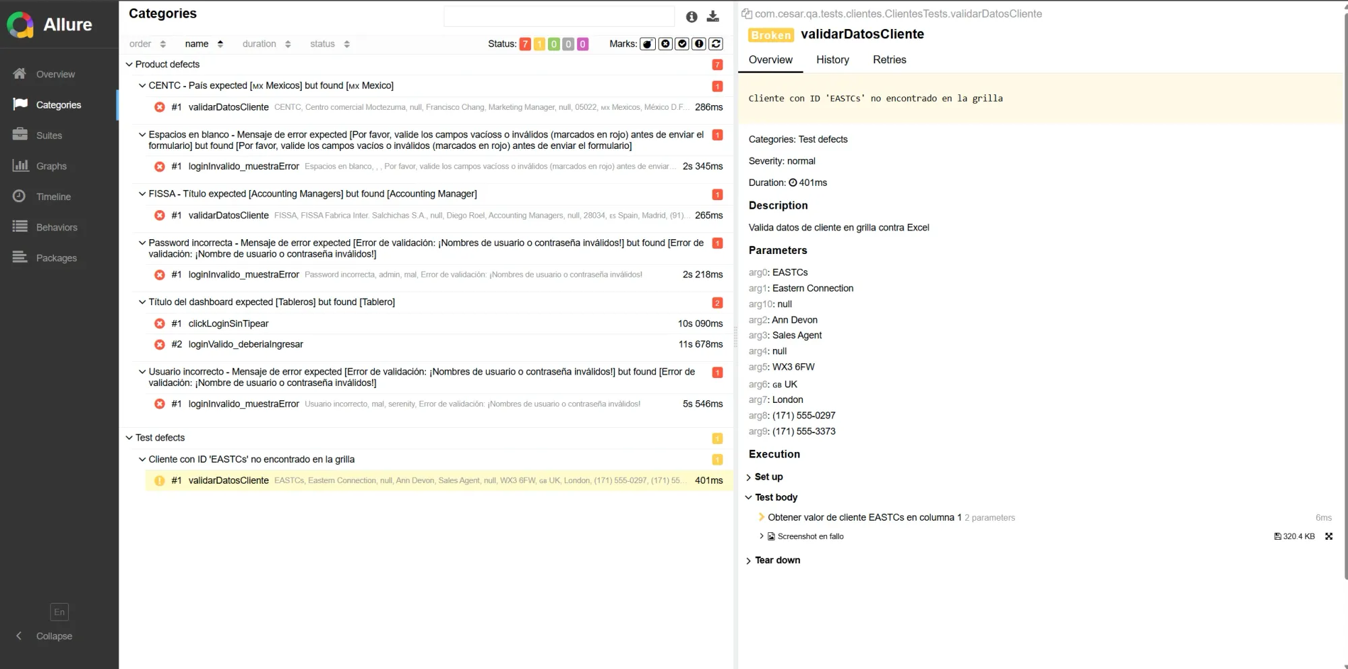Select the Timeline view from sidebar
1348x669 pixels.
point(53,196)
